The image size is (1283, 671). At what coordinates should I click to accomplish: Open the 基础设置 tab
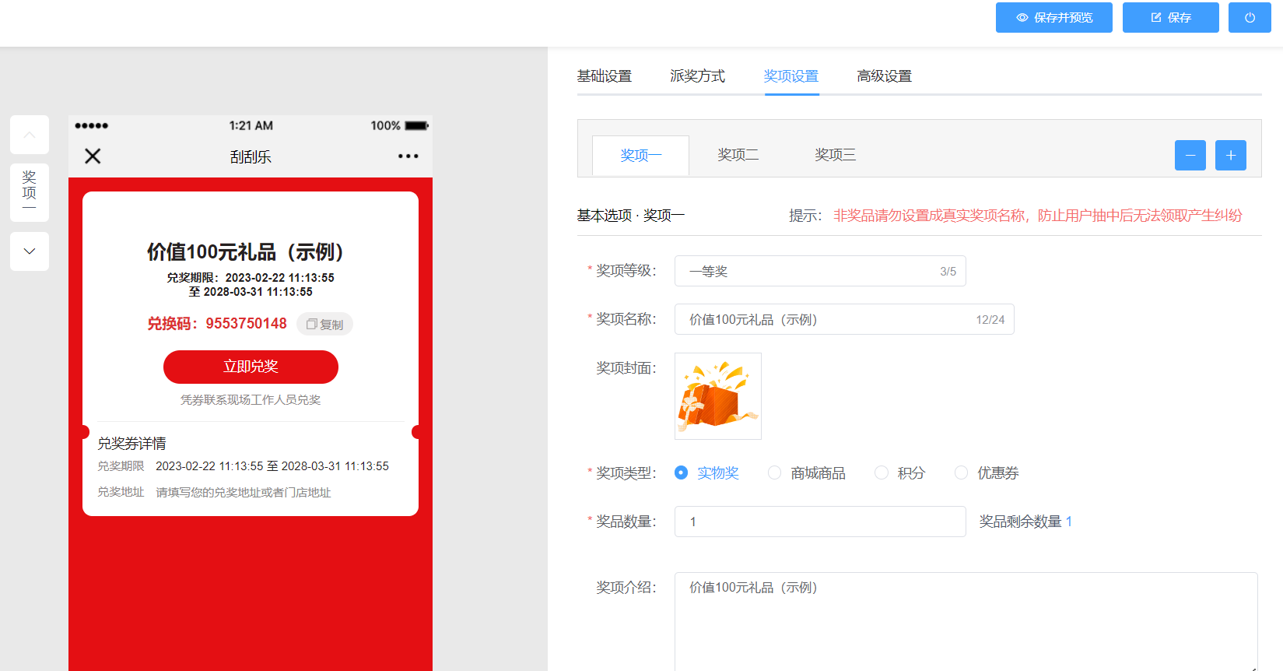coord(605,76)
